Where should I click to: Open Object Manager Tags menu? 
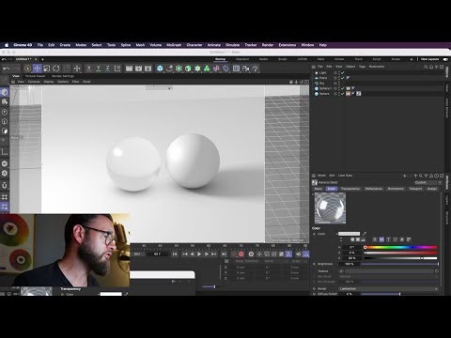(x=362, y=67)
